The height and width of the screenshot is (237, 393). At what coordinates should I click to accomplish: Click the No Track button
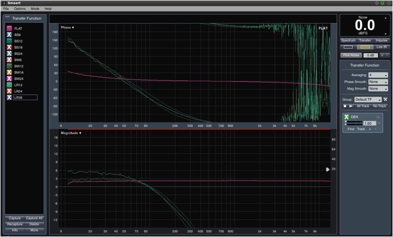(380, 106)
